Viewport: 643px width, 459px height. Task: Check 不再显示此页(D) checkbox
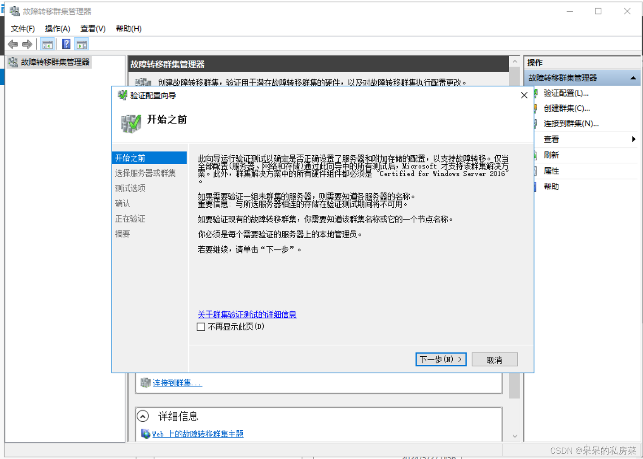[x=201, y=327]
